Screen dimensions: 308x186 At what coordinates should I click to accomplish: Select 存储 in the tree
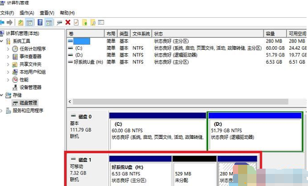pyautogui.click(x=17, y=95)
